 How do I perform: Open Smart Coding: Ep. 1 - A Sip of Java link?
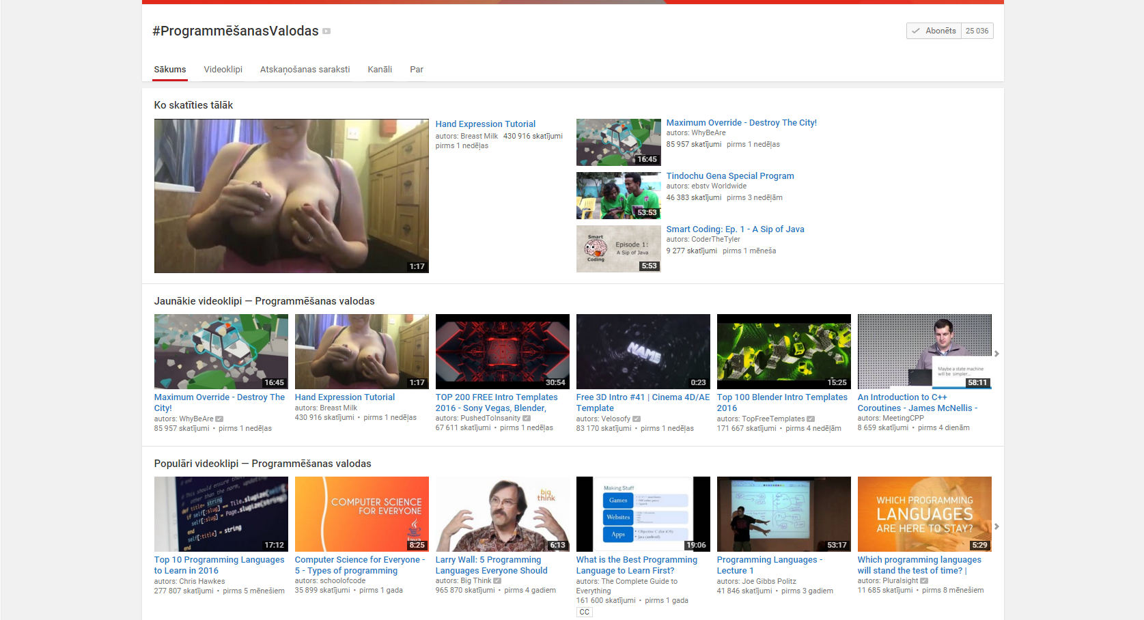point(736,229)
